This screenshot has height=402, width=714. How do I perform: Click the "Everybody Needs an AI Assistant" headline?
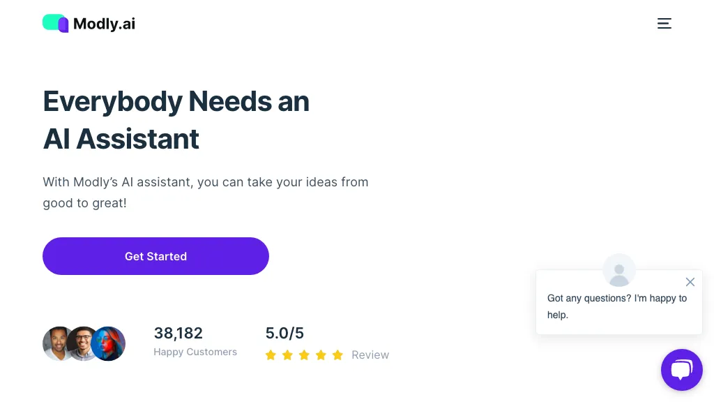(x=176, y=120)
